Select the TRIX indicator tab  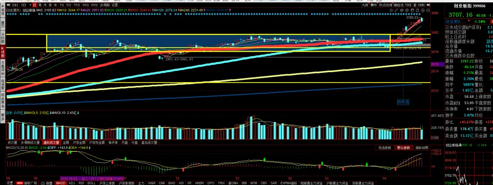221,183
